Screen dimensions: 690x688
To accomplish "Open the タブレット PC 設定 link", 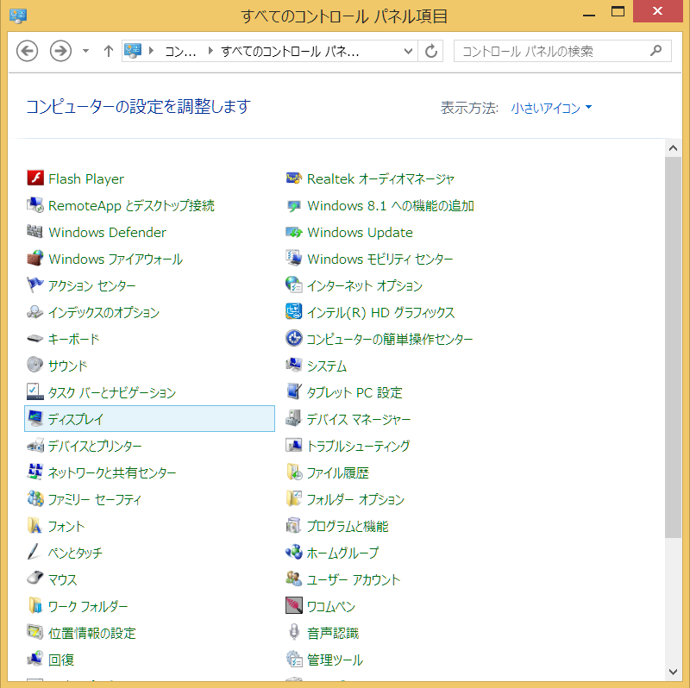I will pos(354,392).
